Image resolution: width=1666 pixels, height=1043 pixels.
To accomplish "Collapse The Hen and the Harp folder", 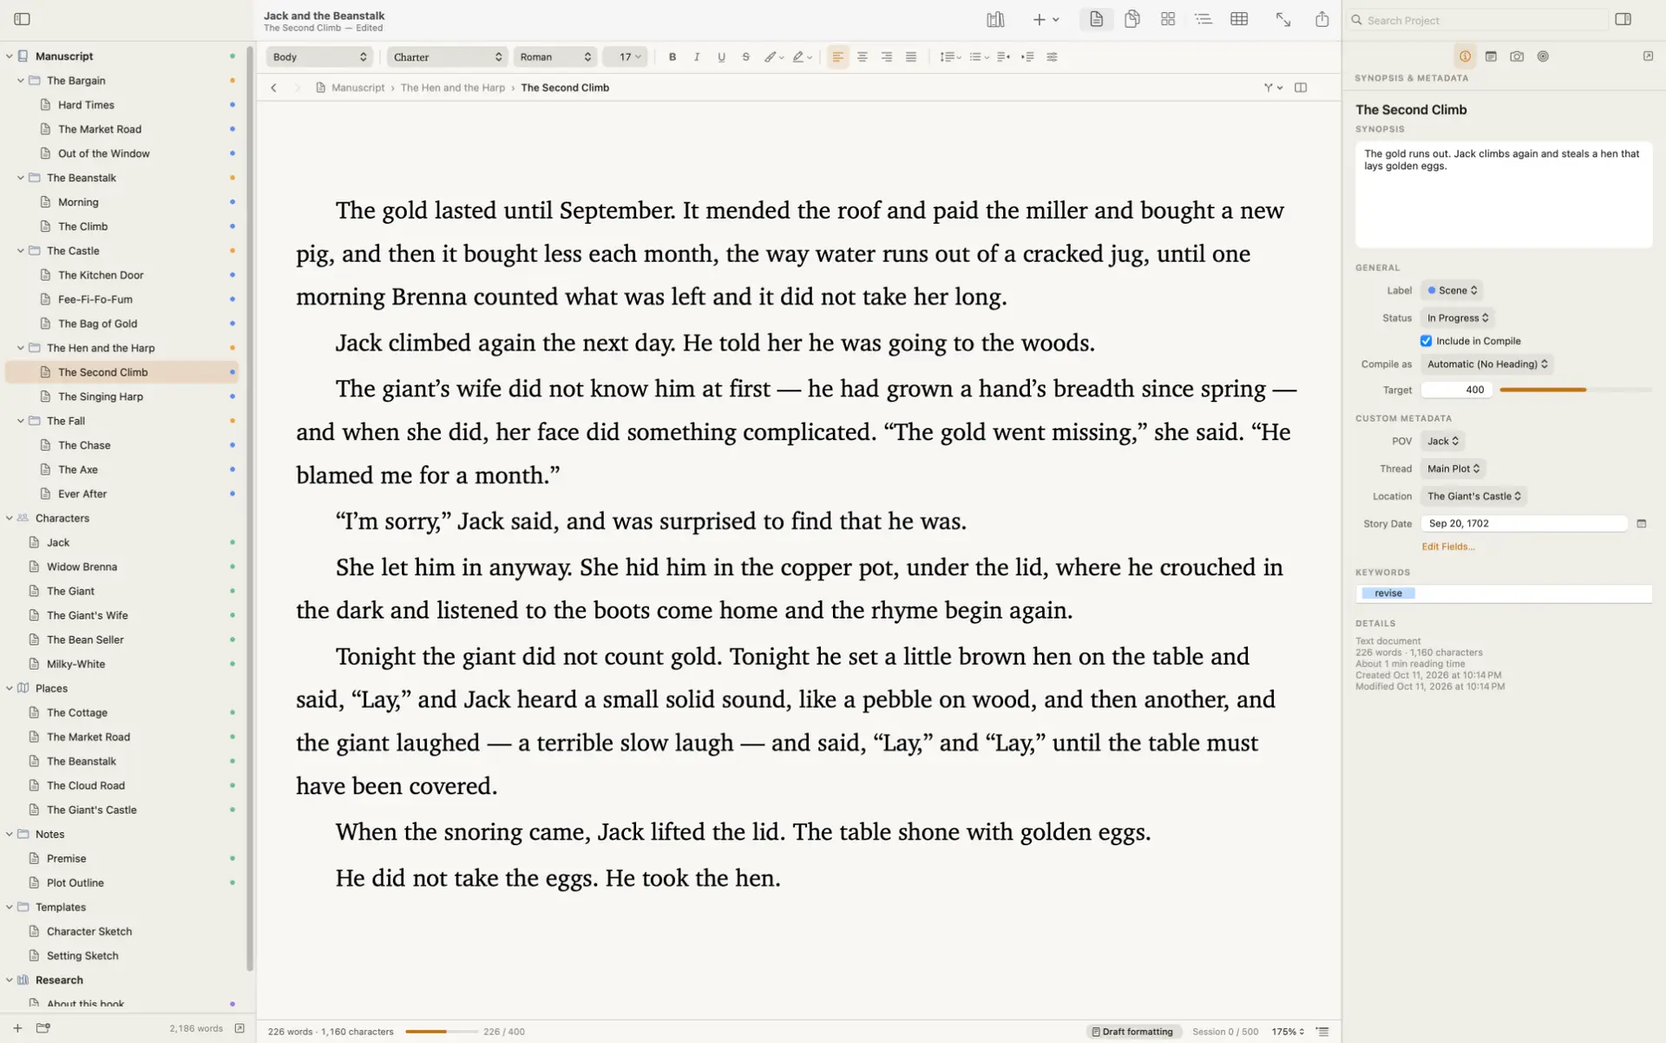I will [21, 348].
